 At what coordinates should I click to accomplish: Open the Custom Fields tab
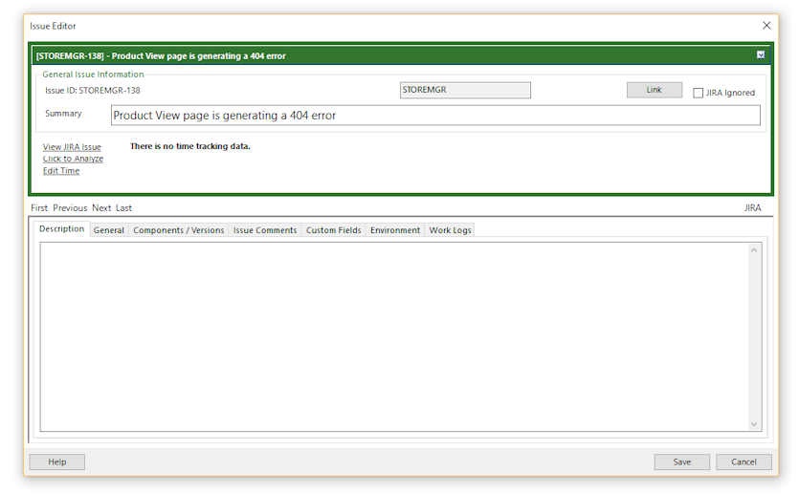pos(333,230)
